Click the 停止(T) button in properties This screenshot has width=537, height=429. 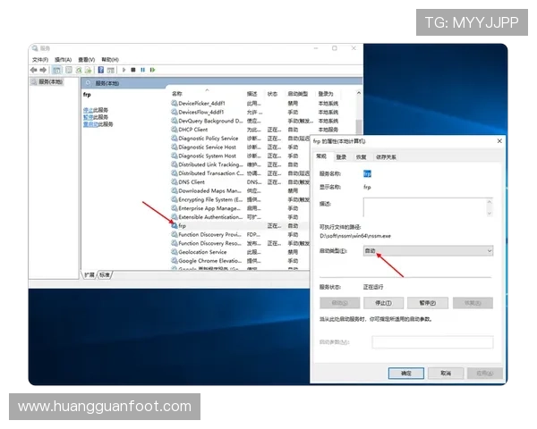coord(383,303)
